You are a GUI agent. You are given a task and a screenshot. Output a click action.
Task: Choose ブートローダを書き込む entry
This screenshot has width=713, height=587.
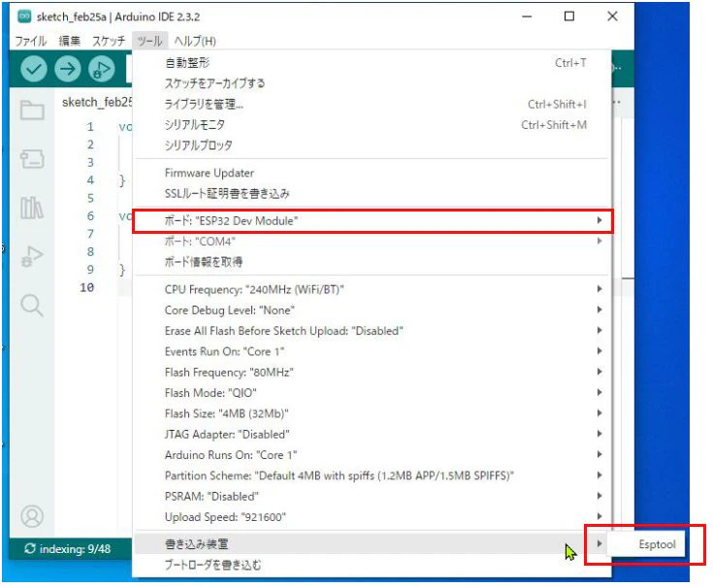373,565
